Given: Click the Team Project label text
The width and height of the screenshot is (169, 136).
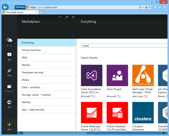Looking at the screenshot, I should [x=114, y=89].
